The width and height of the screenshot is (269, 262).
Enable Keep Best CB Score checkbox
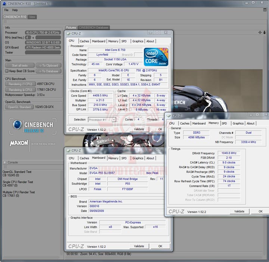pyautogui.click(x=7, y=71)
